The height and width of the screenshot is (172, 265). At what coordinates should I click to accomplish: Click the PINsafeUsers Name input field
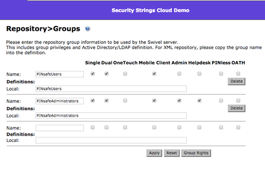[x=60, y=74]
